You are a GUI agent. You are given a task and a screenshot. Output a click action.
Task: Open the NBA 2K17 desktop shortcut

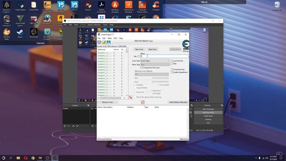click(34, 20)
